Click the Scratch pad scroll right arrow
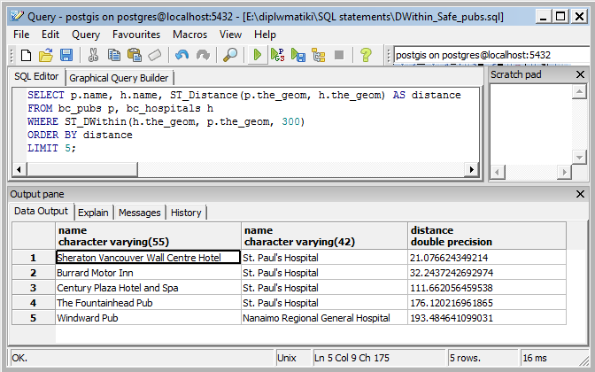 point(564,172)
